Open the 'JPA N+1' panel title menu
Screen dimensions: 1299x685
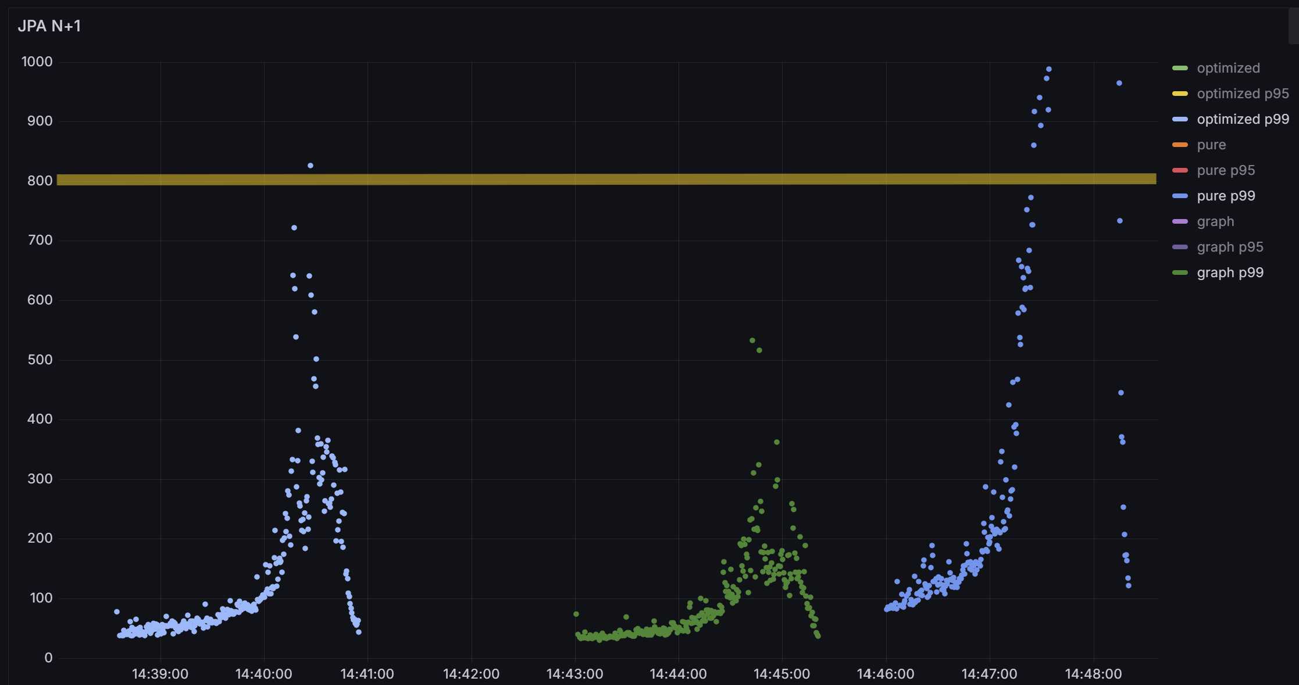tap(49, 26)
